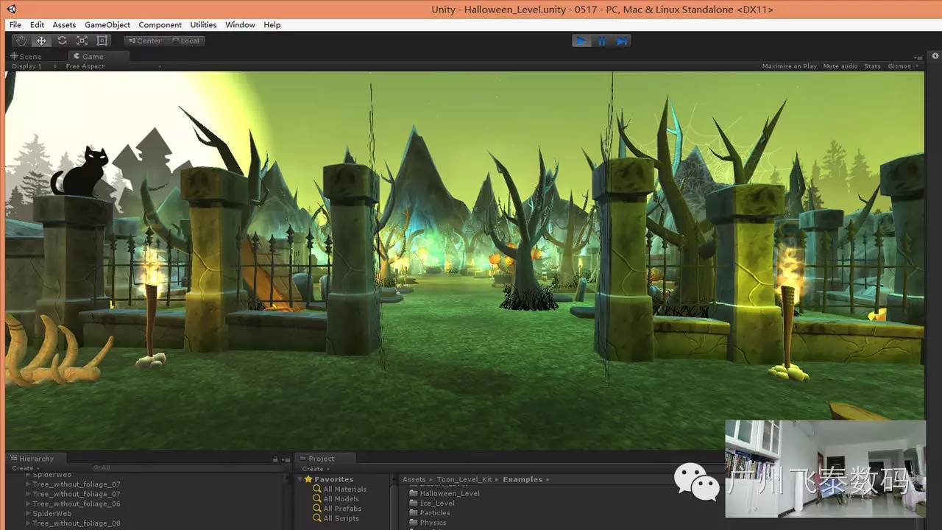942x530 pixels.
Task: Toggle the Hierarchy panel lock icon
Action: coord(275,459)
